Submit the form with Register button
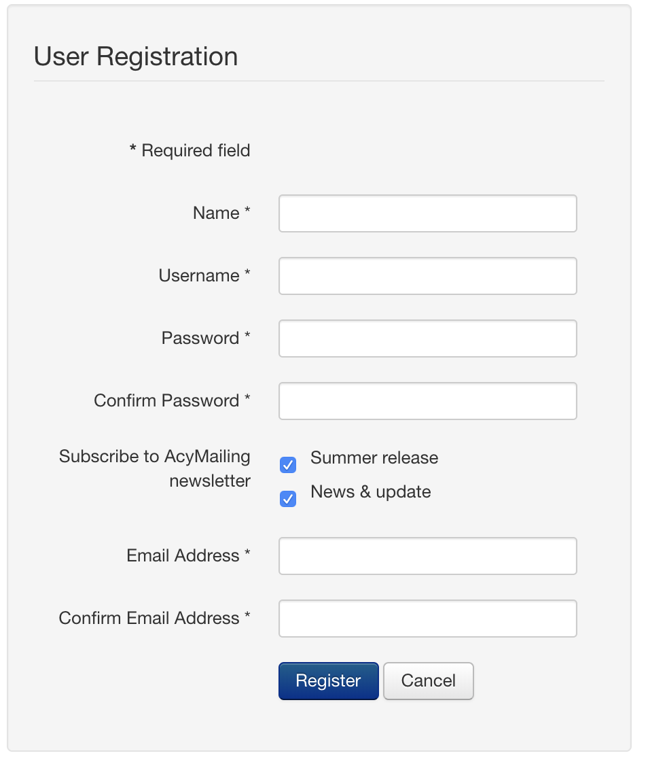Image resolution: width=648 pixels, height=764 pixels. [x=329, y=680]
